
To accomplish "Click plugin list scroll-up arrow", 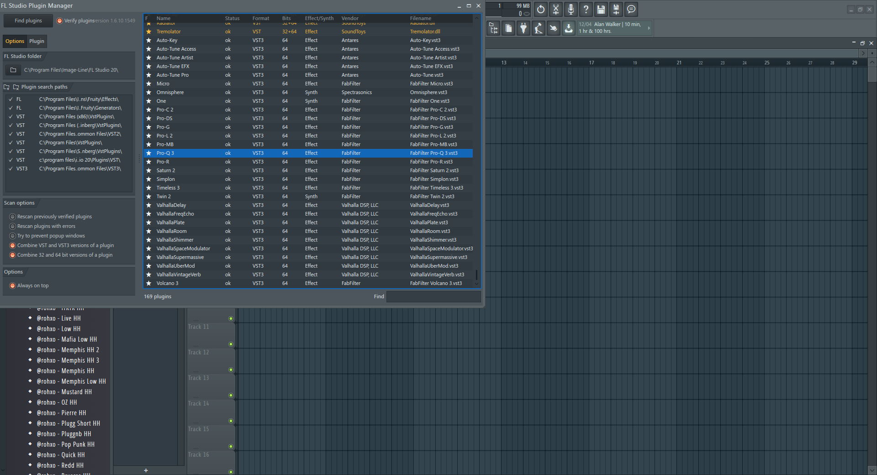I will click(x=476, y=18).
